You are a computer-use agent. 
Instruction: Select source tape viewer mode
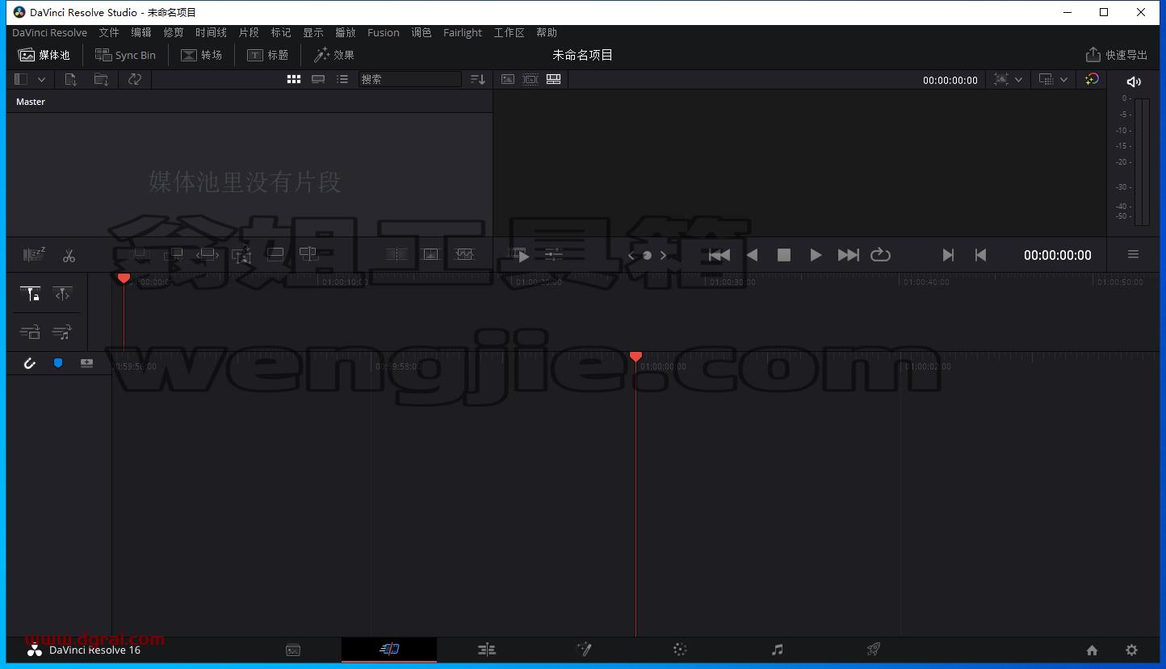pos(531,79)
